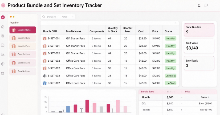Click the Price header in lower table

tap(188, 92)
